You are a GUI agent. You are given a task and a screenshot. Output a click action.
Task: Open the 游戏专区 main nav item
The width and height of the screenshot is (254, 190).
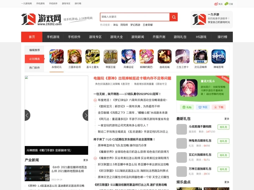click(x=95, y=37)
